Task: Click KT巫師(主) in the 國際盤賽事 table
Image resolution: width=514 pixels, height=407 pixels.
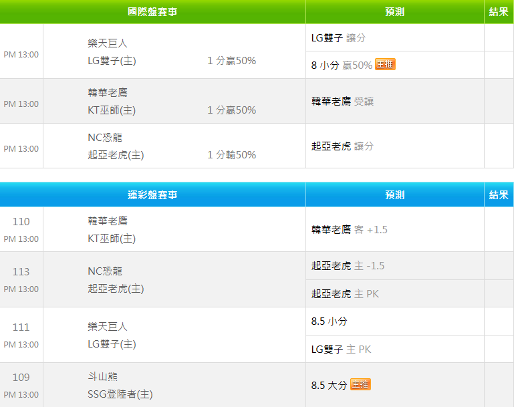Action: tap(112, 110)
